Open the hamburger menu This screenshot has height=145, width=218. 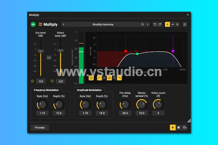point(185,24)
